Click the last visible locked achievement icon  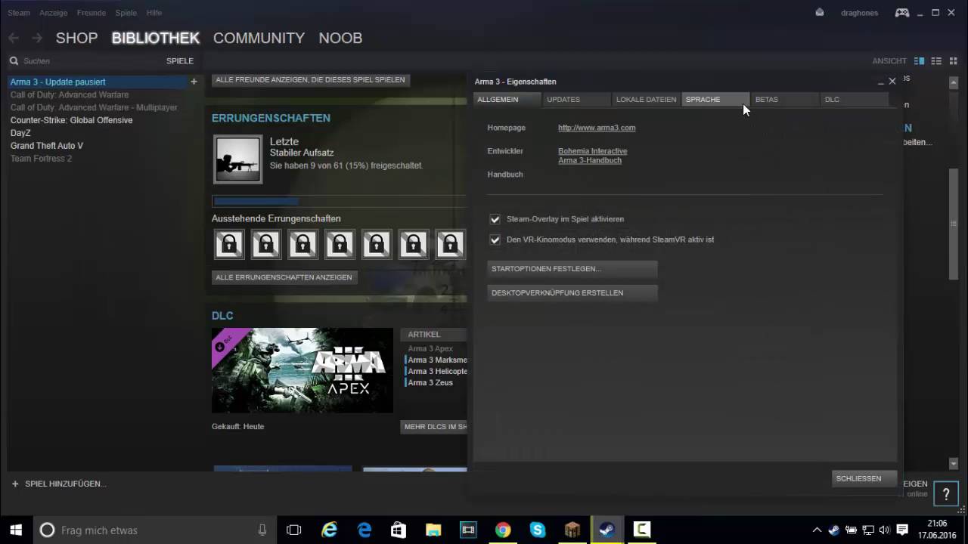point(450,245)
